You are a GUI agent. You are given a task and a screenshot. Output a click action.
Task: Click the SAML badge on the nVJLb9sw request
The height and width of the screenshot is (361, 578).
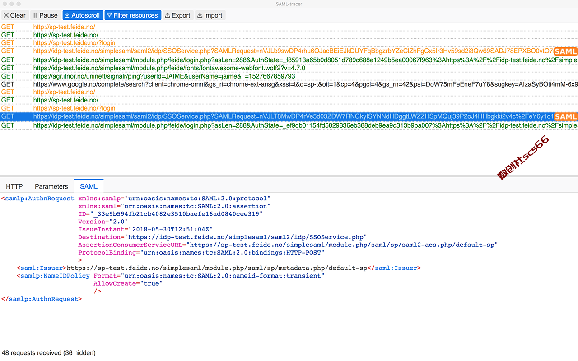(565, 51)
